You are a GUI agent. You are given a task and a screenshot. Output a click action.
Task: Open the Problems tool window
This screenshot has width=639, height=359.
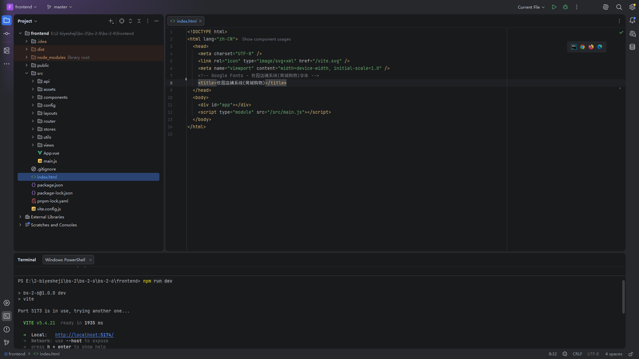coord(7,329)
